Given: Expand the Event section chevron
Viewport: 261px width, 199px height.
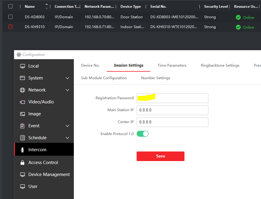Looking at the screenshot, I should pos(67,126).
